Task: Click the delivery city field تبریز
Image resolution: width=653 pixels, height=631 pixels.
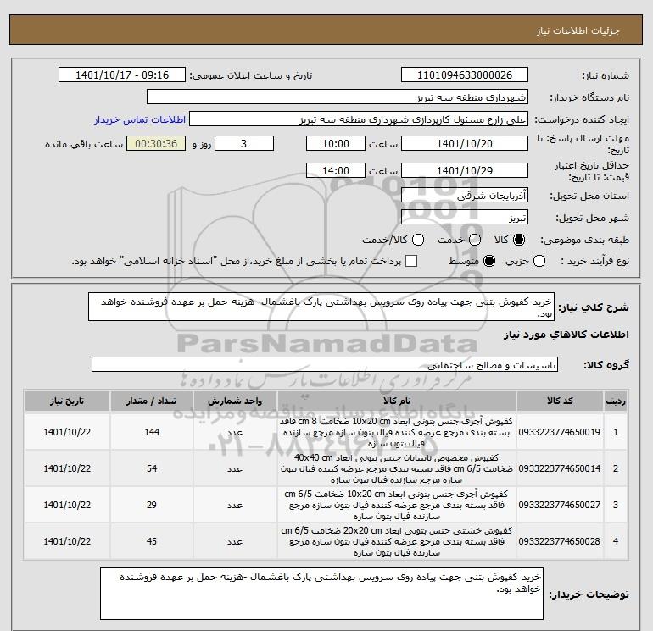Action: pyautogui.click(x=465, y=217)
